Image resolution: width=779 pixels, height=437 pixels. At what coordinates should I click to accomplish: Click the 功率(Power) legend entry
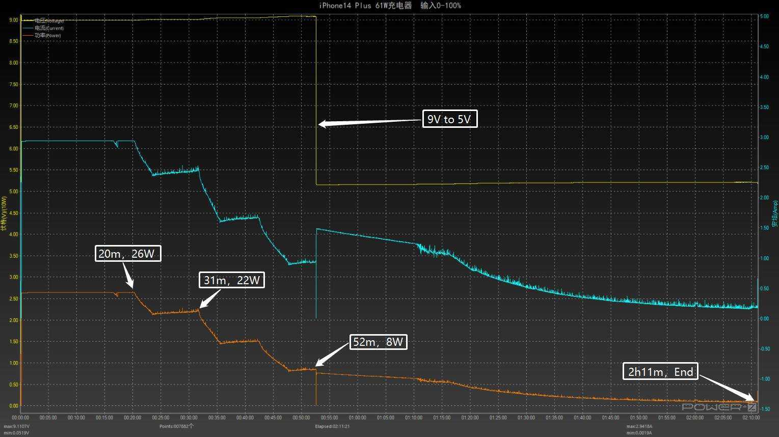click(x=42, y=36)
